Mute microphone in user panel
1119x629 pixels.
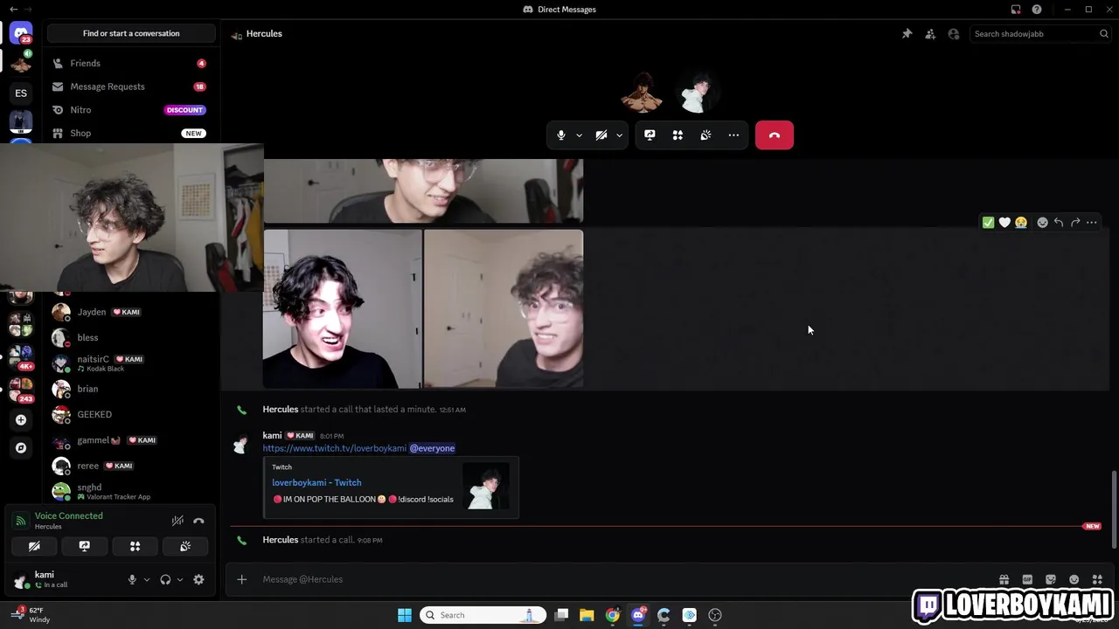tap(132, 579)
